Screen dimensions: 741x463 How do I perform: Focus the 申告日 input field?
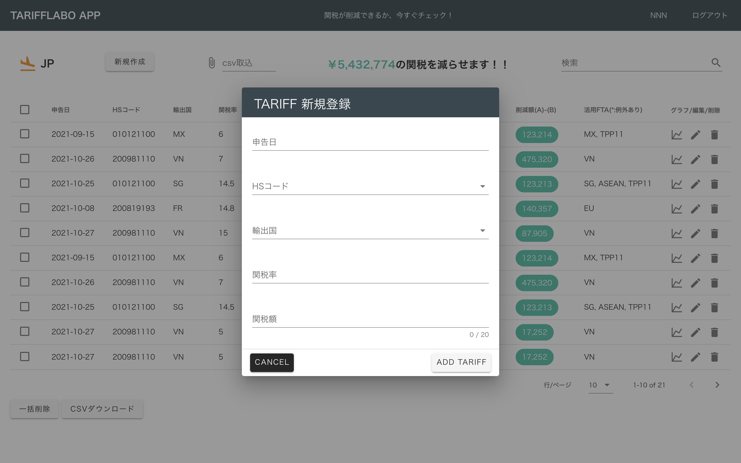click(x=370, y=143)
